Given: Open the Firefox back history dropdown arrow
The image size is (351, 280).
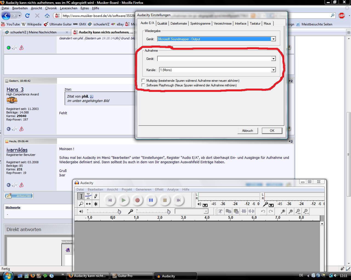Looking at the screenshot, I should click(19, 16).
